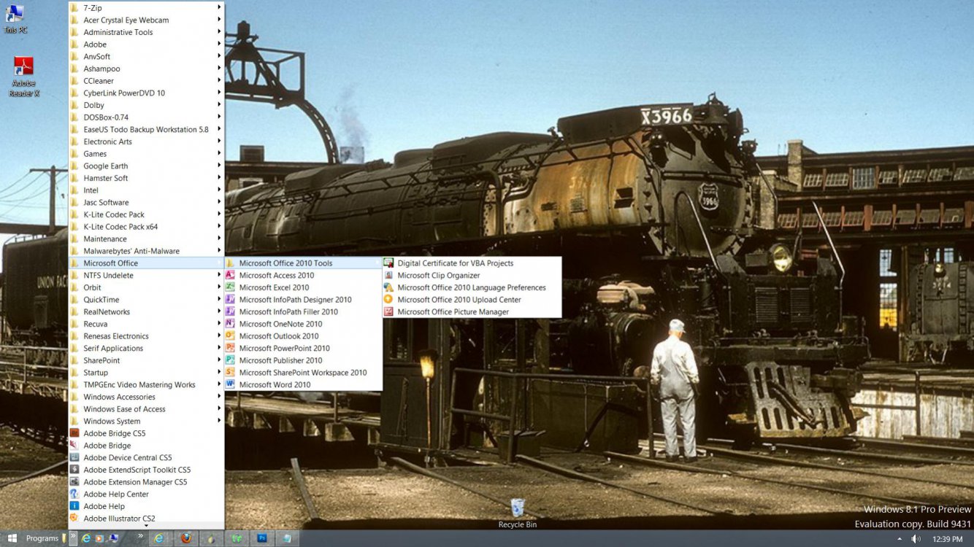Show hidden system tray icons arrow
The width and height of the screenshot is (974, 547).
[x=899, y=539]
